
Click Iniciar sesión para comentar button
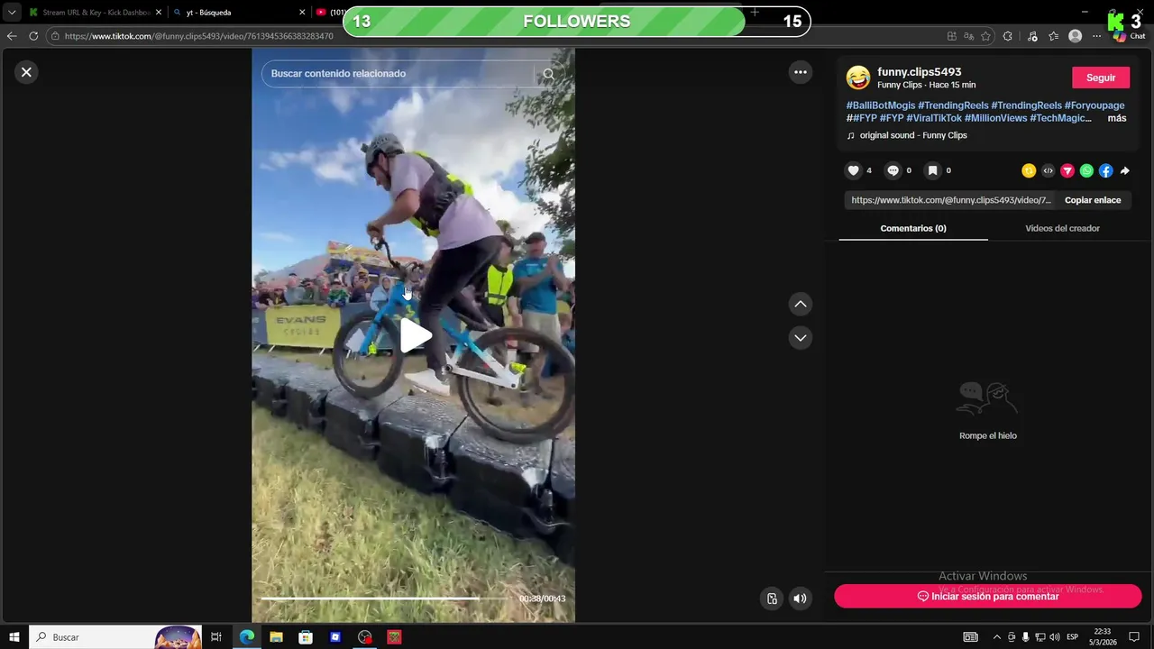tap(988, 596)
